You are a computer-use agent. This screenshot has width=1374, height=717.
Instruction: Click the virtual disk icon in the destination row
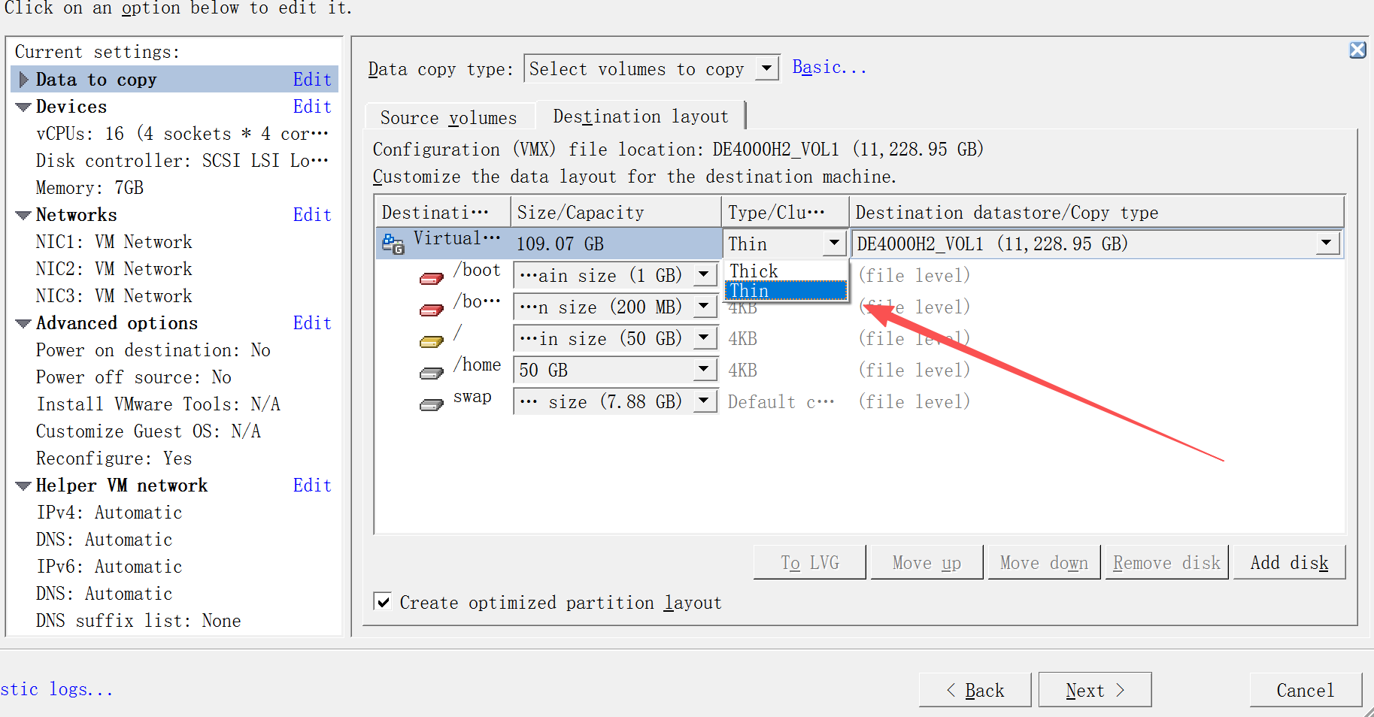[x=393, y=244]
